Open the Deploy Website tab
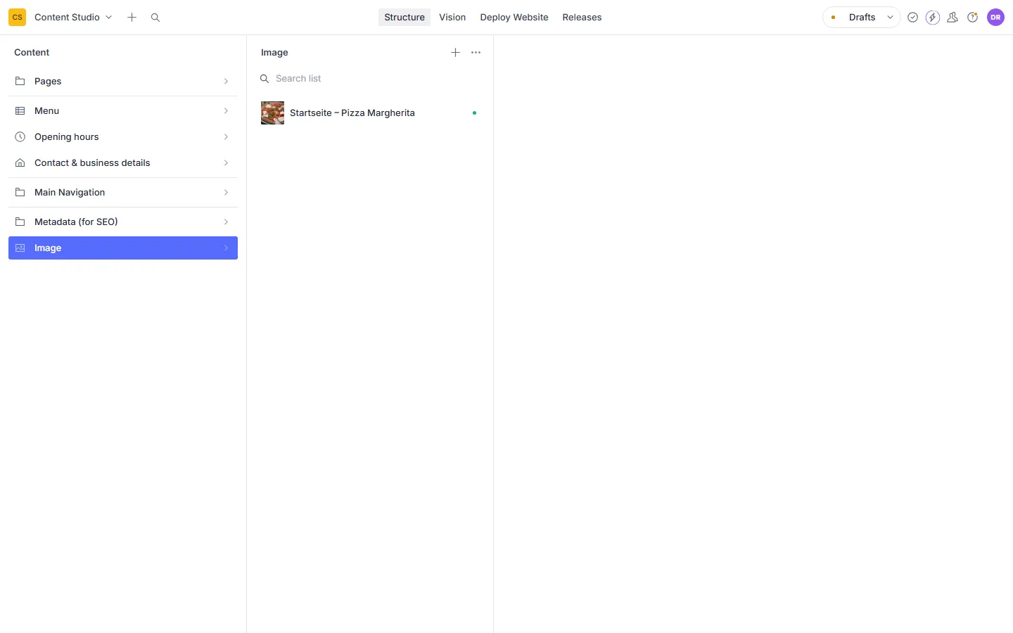 coord(514,17)
